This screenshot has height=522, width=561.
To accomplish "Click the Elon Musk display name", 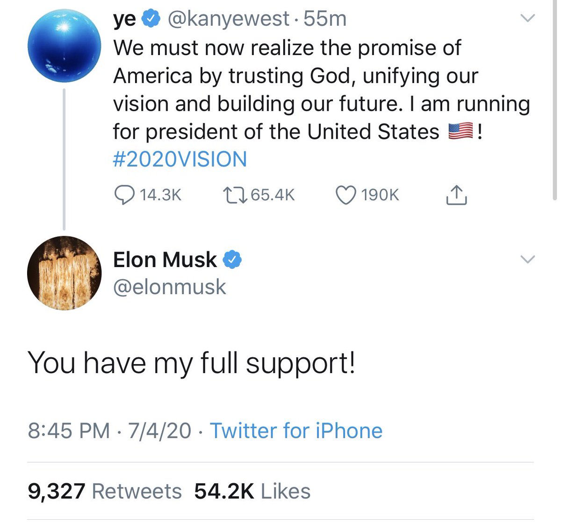I will pyautogui.click(x=165, y=260).
